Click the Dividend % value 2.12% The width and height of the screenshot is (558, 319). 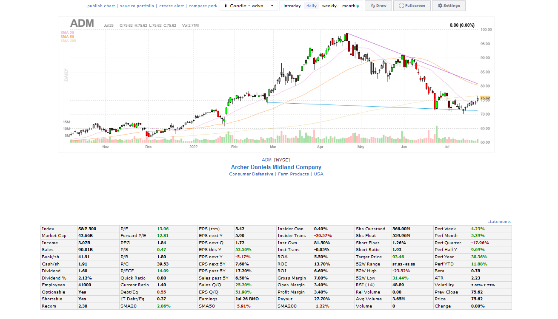click(x=86, y=278)
